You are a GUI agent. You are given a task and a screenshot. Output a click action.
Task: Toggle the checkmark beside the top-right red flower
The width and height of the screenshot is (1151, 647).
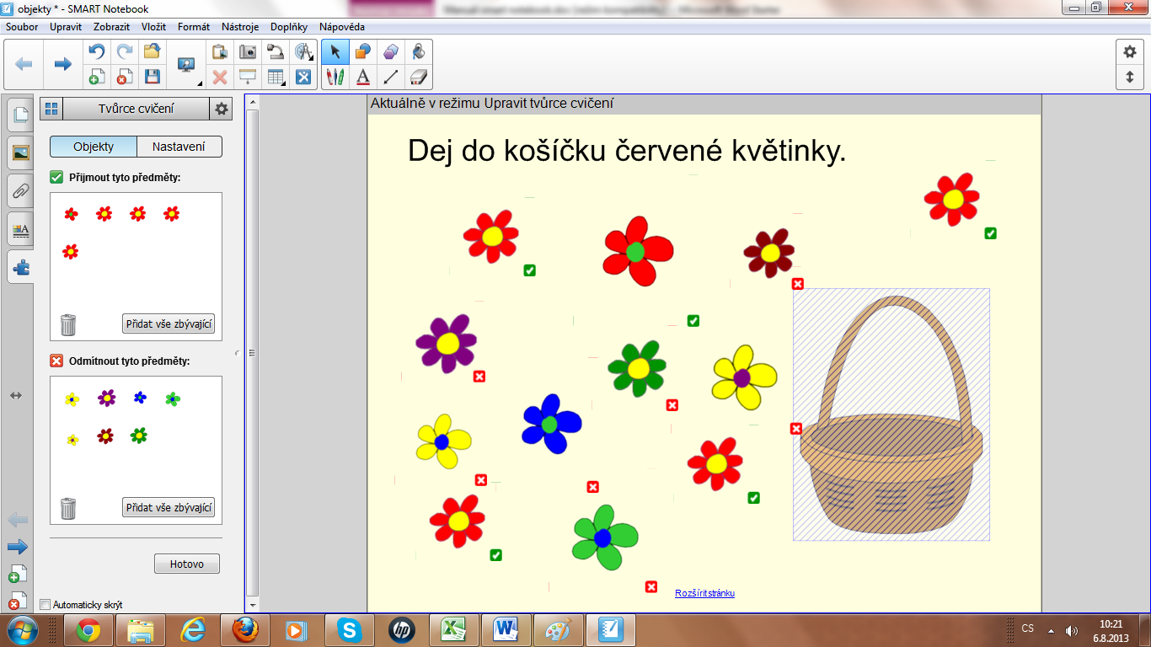point(991,233)
